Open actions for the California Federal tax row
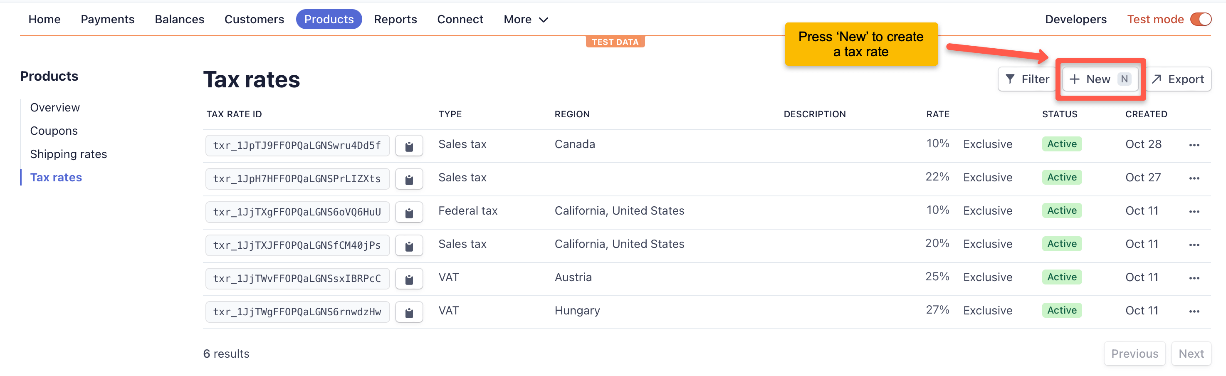 1194,211
